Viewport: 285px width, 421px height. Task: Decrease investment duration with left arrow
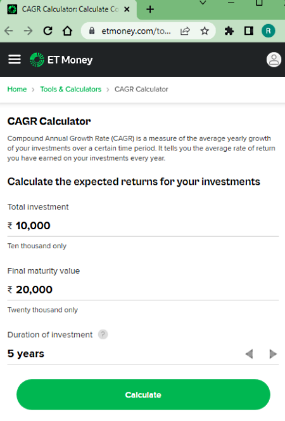pyautogui.click(x=250, y=354)
